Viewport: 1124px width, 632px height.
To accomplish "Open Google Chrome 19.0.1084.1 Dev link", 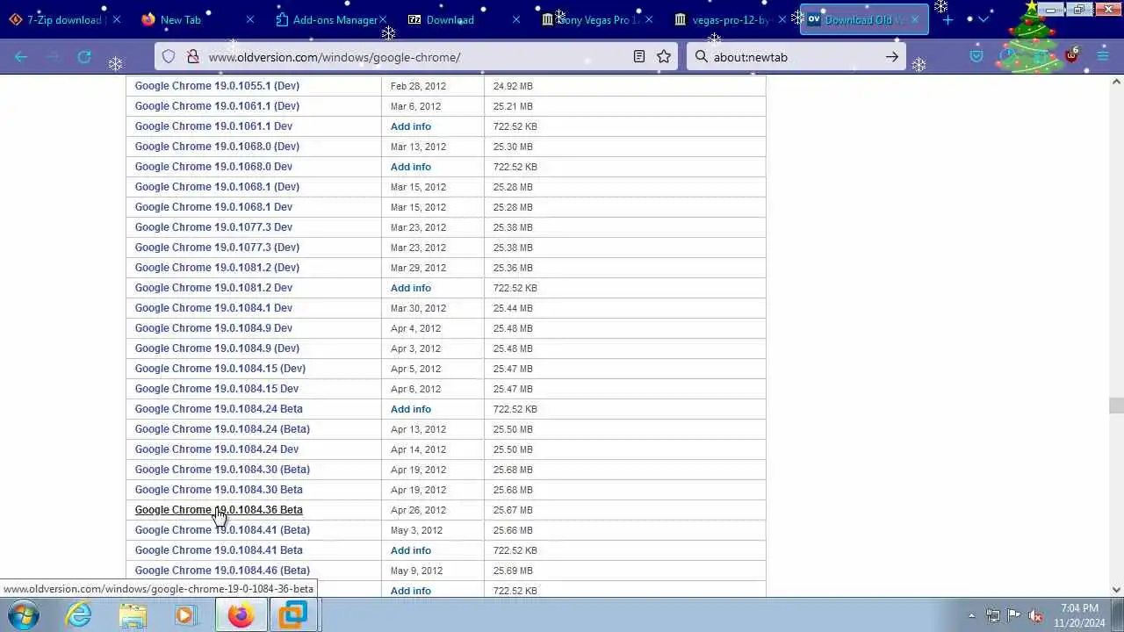I will click(x=213, y=308).
